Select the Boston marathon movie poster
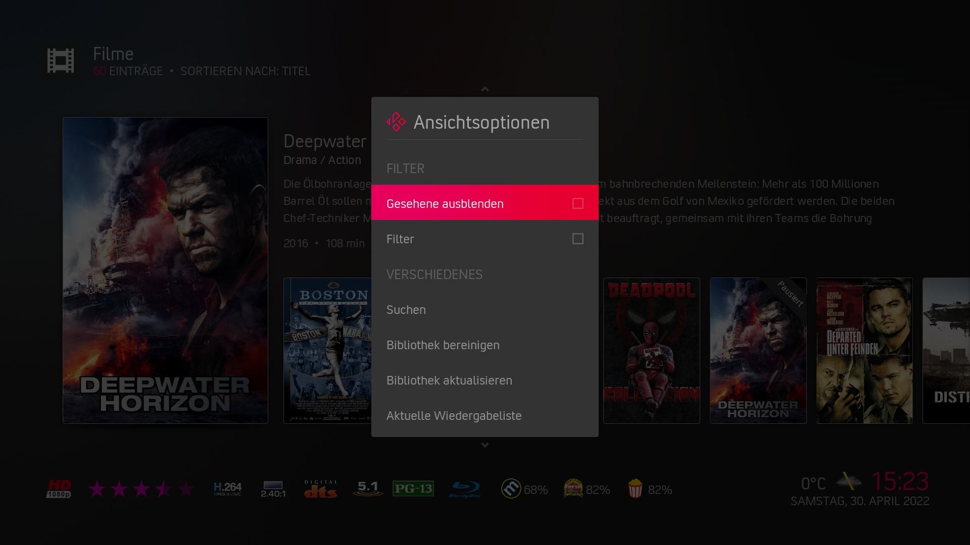 327,350
